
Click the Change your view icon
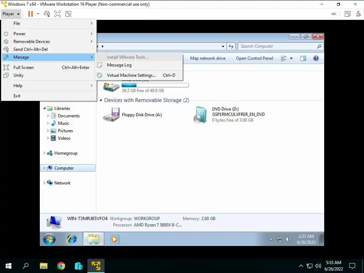[284, 58]
